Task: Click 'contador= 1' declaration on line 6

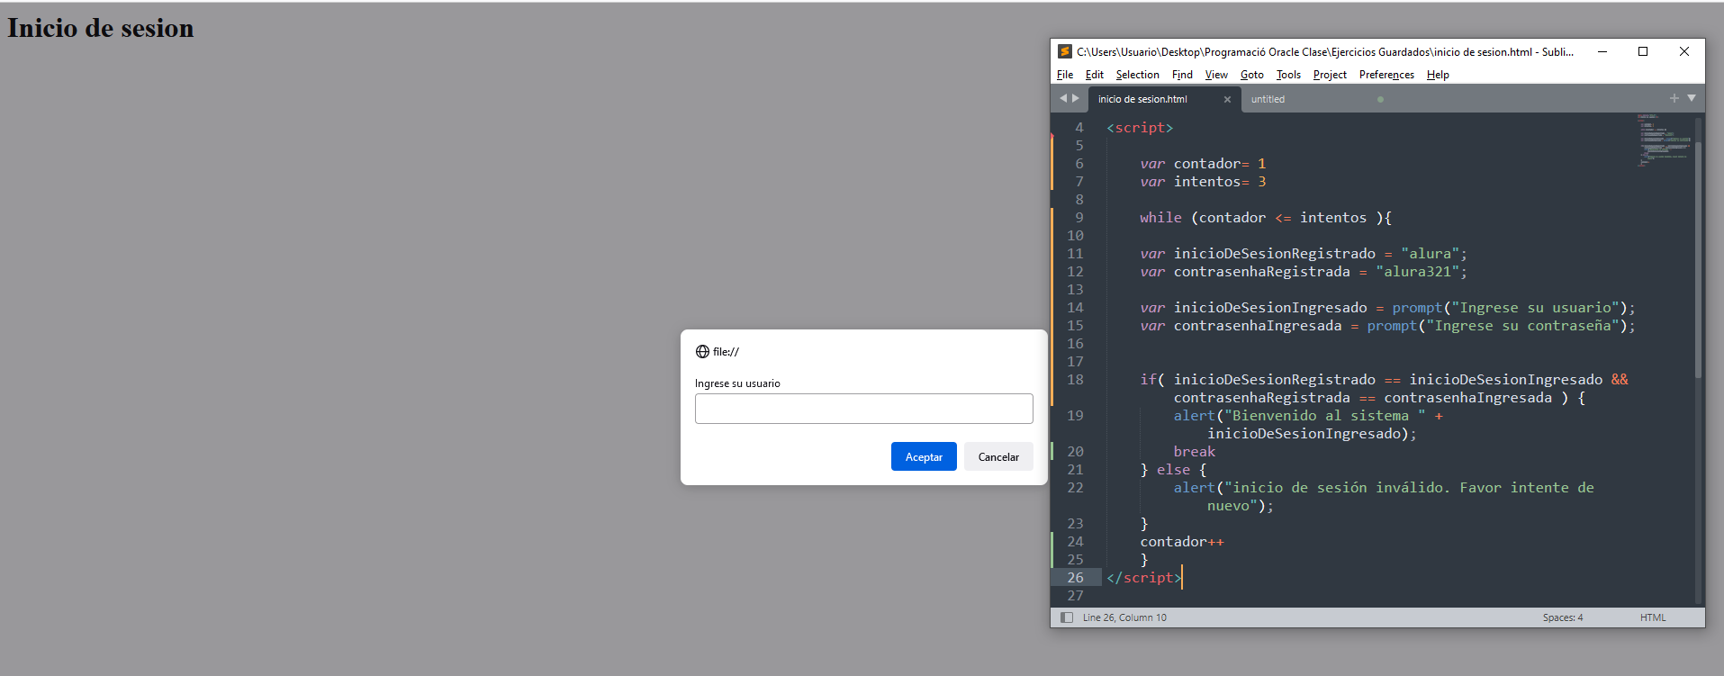Action: tap(1220, 164)
